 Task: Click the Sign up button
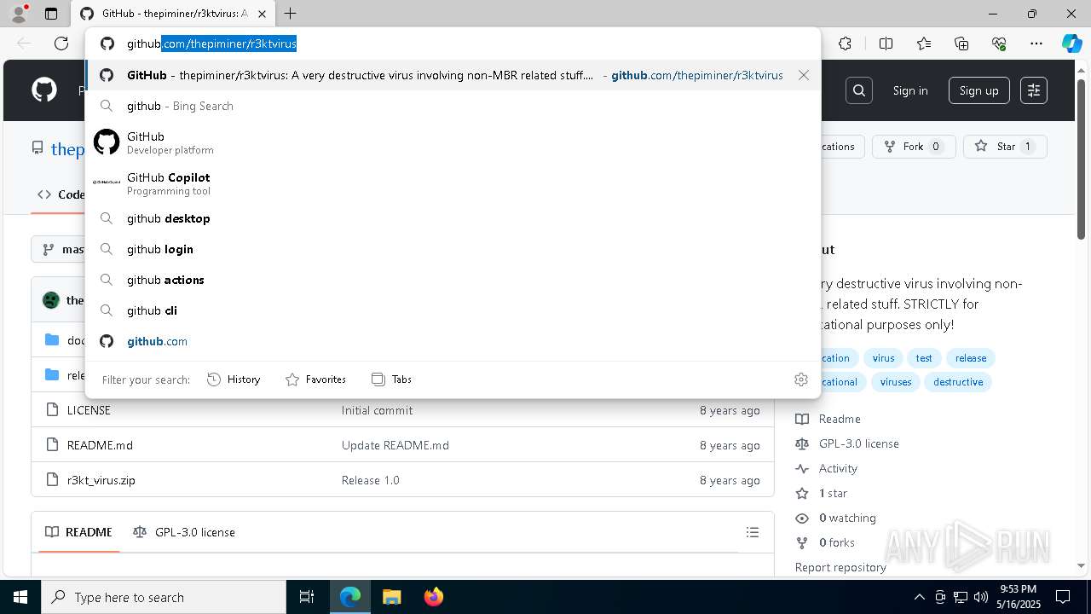(978, 90)
